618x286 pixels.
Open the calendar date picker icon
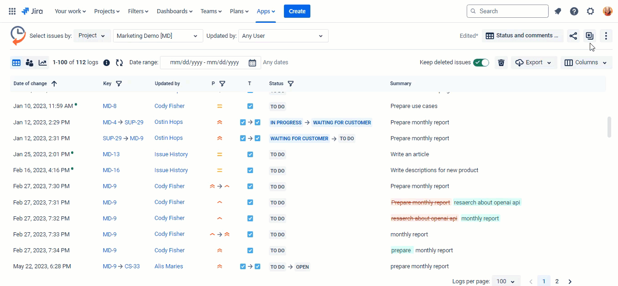tap(252, 63)
